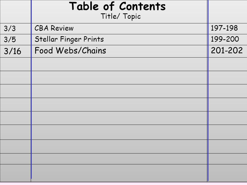Click page numbers '197-198'
Screen dimensions: 247x185
coord(224,28)
